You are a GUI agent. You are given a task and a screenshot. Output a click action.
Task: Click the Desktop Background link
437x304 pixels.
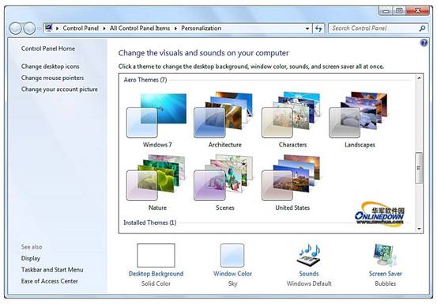click(156, 274)
